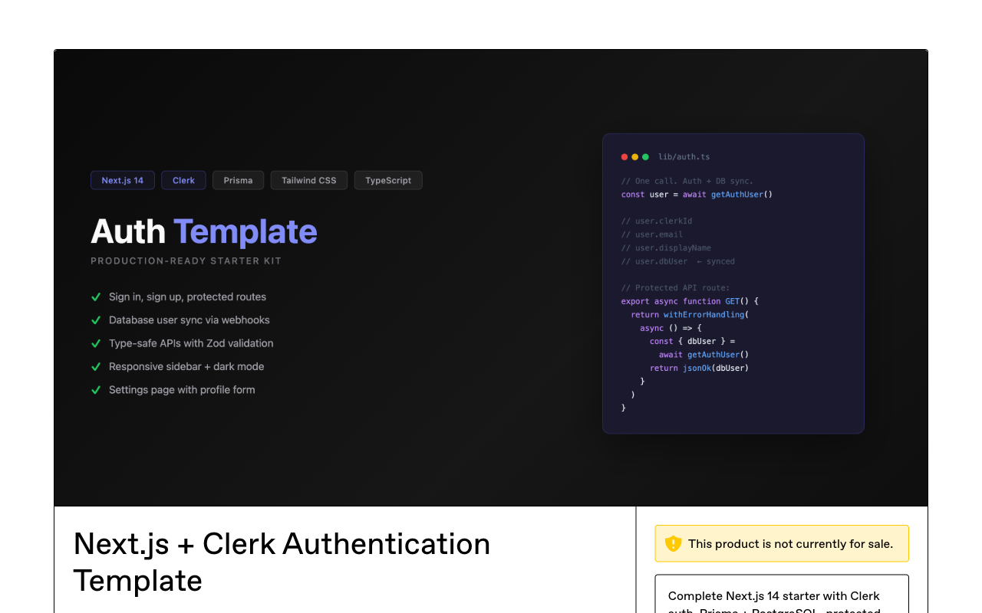
Task: Toggle the Prisma technology badge
Action: [x=238, y=180]
